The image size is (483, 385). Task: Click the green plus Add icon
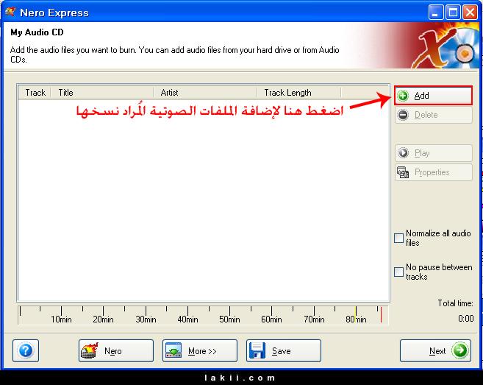[x=403, y=96]
